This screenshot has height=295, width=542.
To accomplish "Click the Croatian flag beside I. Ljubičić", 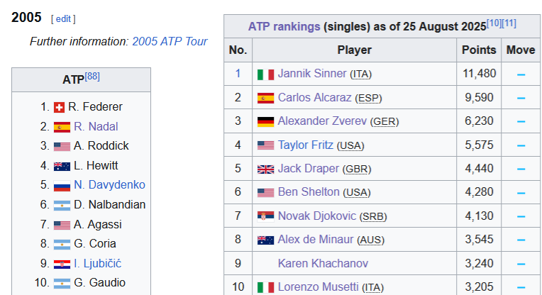I will pyautogui.click(x=62, y=265).
